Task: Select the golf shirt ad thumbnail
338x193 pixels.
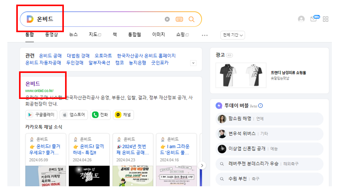Action: pos(241,75)
